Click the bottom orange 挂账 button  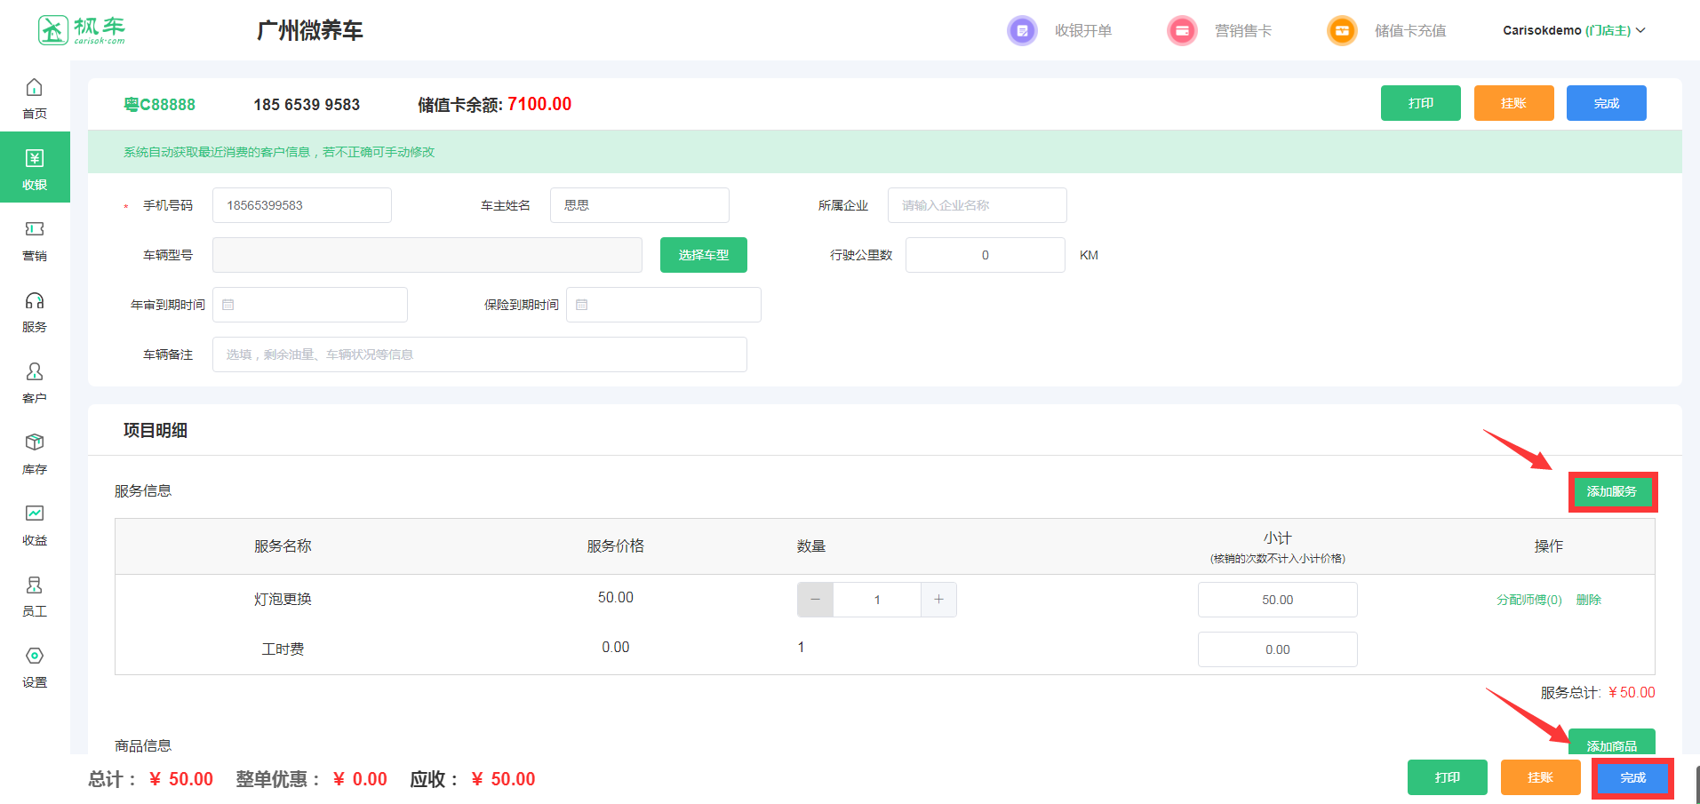click(1541, 777)
